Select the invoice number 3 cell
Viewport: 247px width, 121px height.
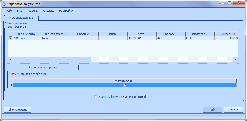coord(113,38)
